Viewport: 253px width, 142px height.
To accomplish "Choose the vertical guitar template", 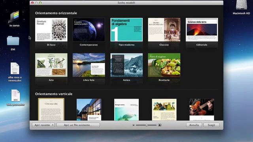I will [202, 110].
